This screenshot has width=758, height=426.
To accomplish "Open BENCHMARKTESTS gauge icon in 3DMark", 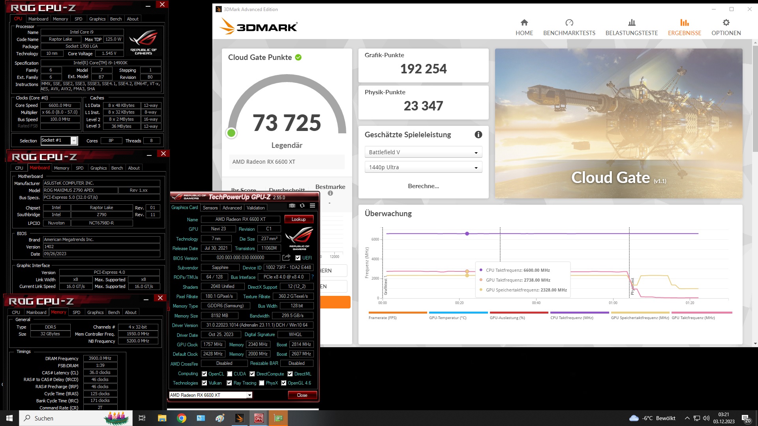I will click(569, 22).
